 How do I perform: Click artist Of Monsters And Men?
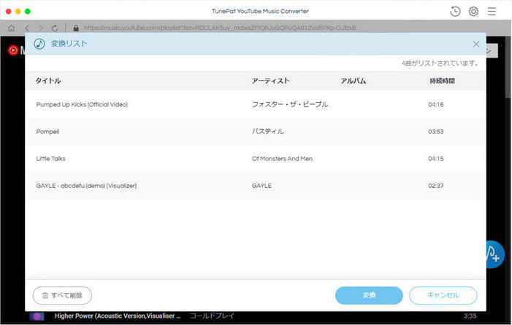click(x=282, y=159)
